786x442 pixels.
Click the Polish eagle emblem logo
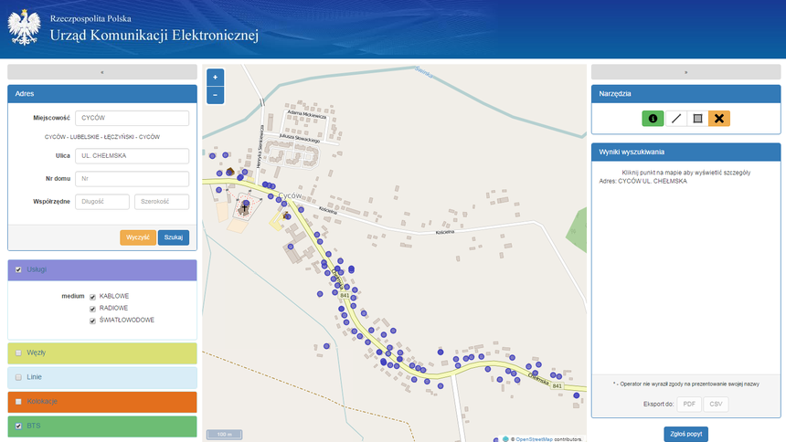point(24,26)
